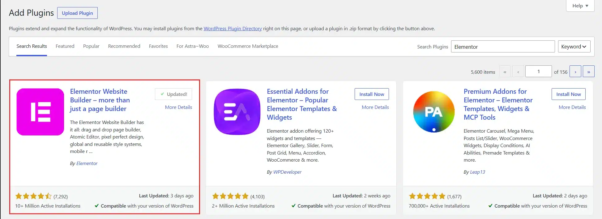This screenshot has width=602, height=219.
Task: Go to the next page arrow
Action: coord(575,72)
